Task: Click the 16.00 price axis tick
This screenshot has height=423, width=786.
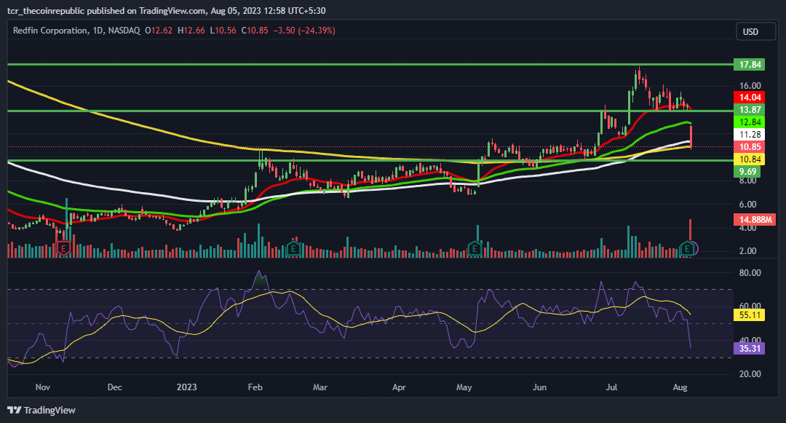Action: click(x=750, y=86)
